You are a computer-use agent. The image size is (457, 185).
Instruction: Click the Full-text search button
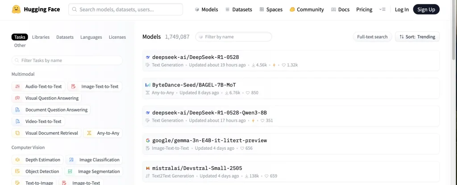click(x=372, y=37)
